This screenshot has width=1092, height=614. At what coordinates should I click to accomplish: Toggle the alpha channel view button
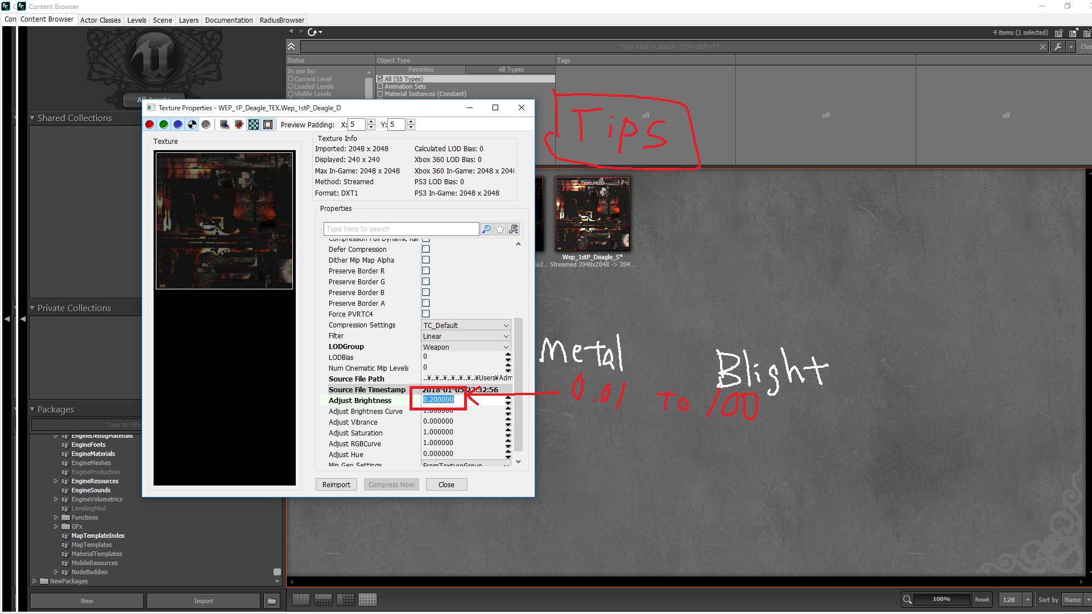coord(192,125)
